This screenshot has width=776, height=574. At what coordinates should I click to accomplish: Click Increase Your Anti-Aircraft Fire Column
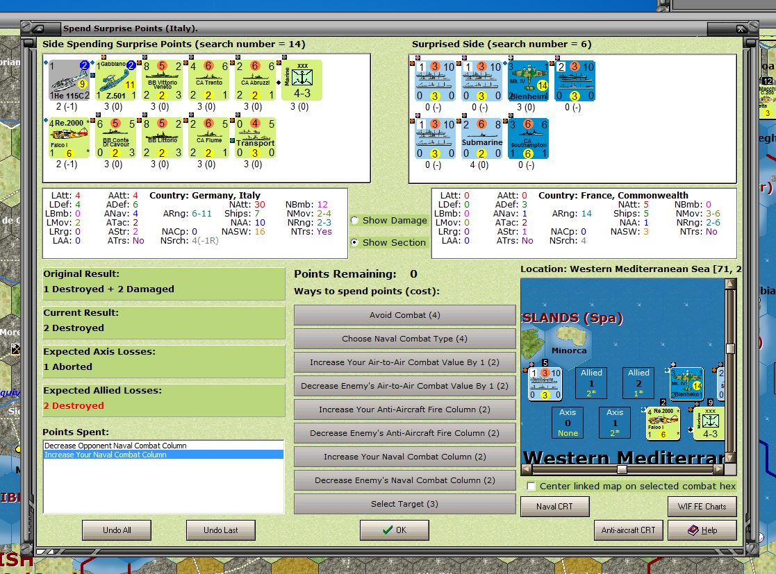405,410
